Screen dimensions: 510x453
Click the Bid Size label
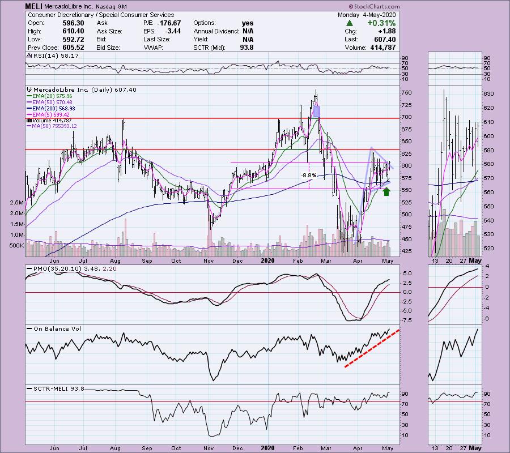pos(108,48)
